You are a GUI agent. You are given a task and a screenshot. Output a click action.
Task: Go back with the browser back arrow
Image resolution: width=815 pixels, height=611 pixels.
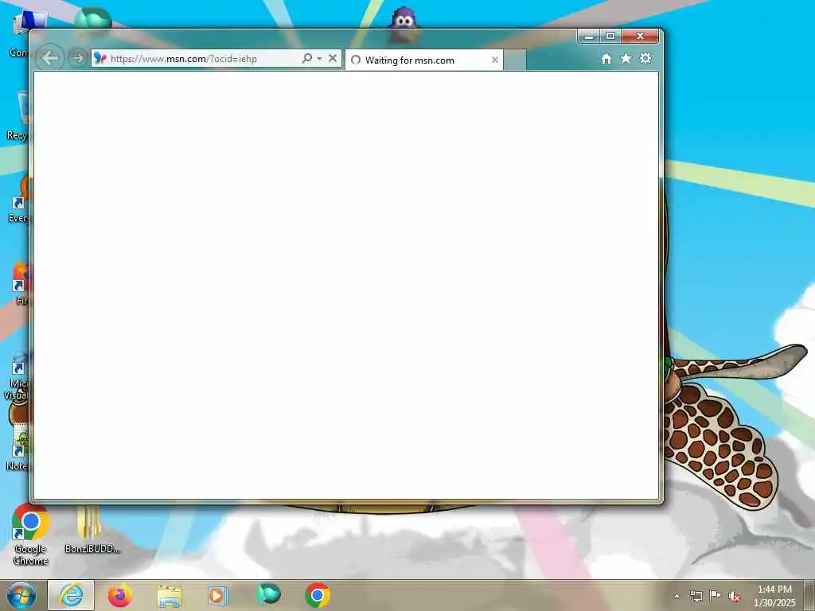50,57
